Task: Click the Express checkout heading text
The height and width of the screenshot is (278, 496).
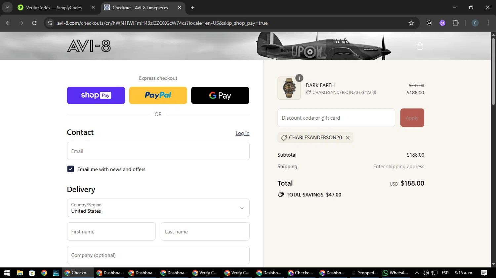Action: (158, 78)
